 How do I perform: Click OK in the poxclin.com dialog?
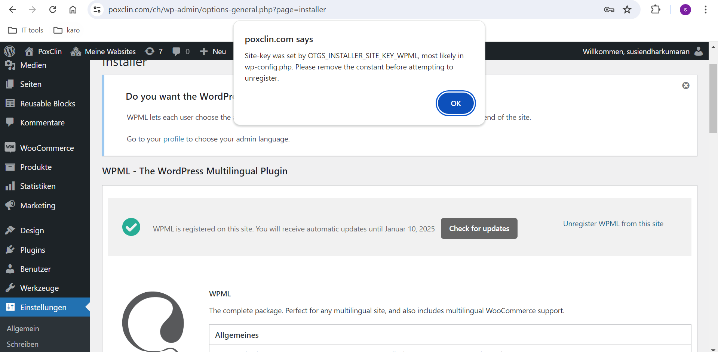click(x=455, y=103)
